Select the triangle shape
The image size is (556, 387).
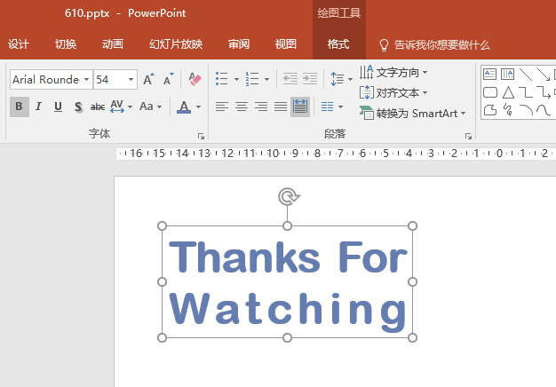coord(508,92)
